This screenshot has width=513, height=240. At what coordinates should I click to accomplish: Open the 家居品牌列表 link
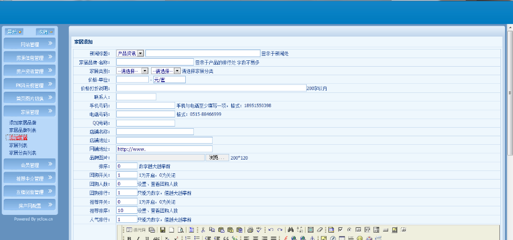23,130
